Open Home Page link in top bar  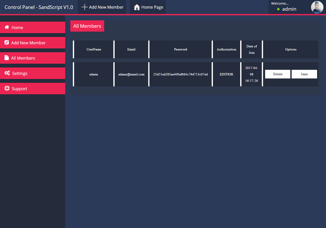pyautogui.click(x=152, y=7)
